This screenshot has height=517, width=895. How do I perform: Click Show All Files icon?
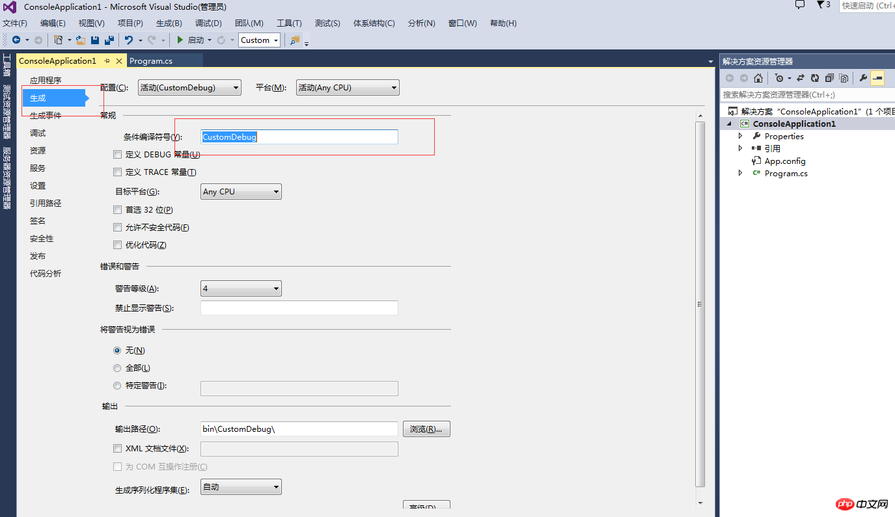coord(844,78)
